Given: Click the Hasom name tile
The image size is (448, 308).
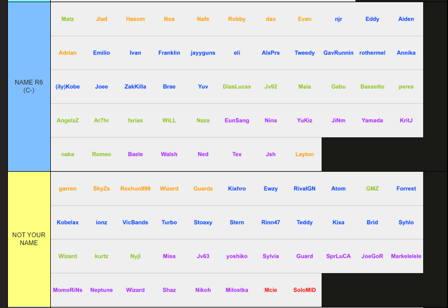Looking at the screenshot, I should tap(135, 19).
